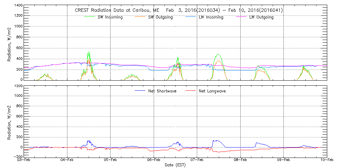Click the 10-Feb date on the x-axis
337x168 pixels.
tap(326, 160)
